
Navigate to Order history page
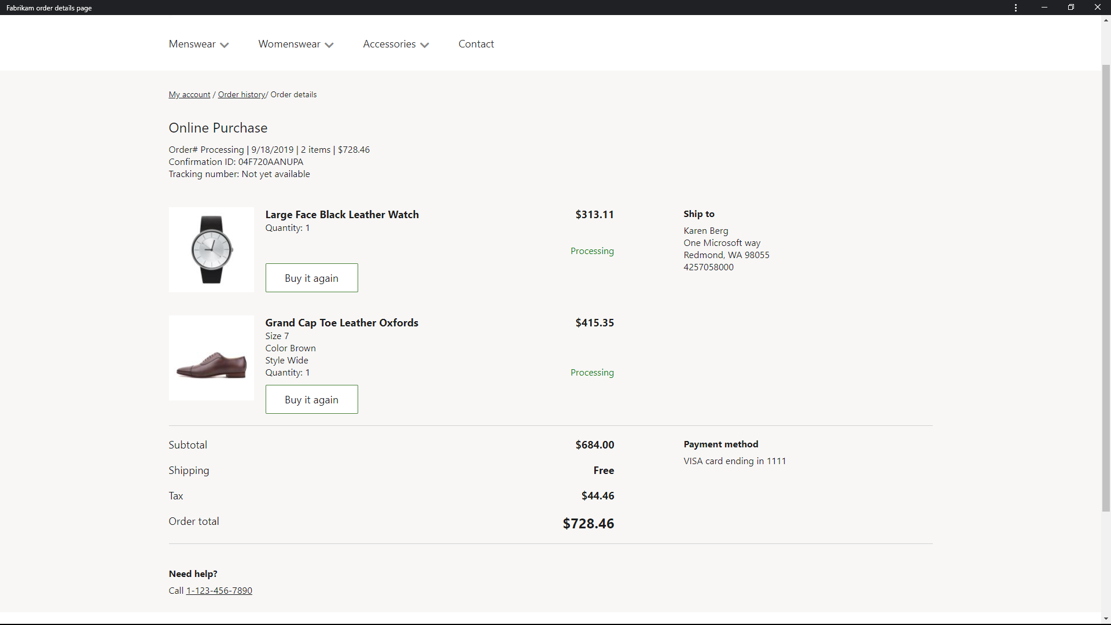coord(242,94)
